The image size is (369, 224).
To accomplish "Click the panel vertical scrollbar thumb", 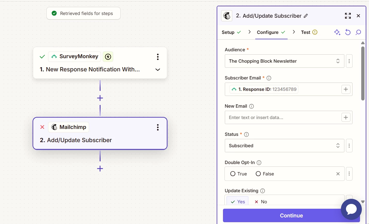I will [x=363, y=73].
